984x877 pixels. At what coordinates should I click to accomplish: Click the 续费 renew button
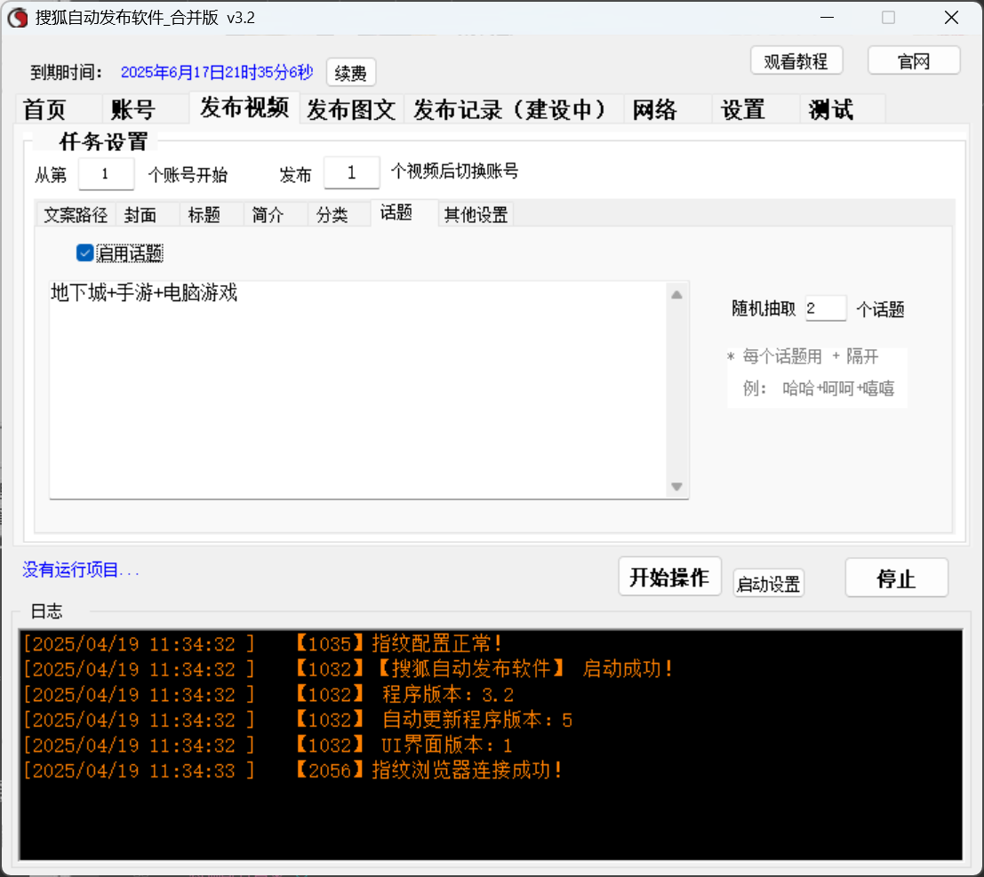351,73
